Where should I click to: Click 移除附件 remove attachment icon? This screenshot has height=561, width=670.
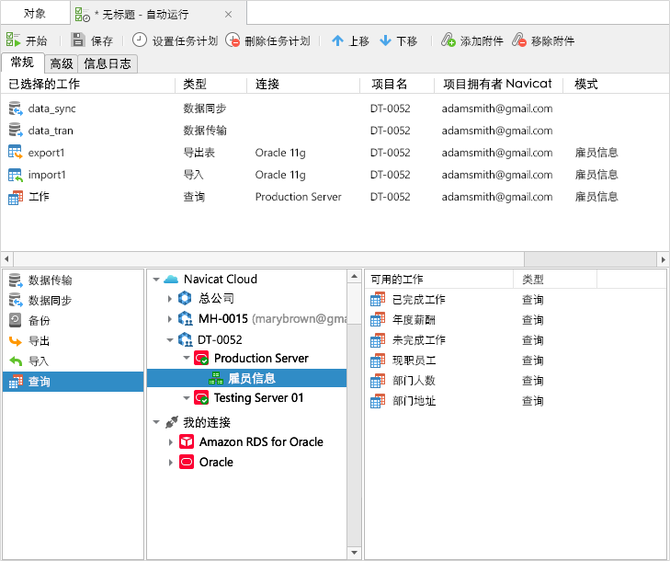point(520,40)
